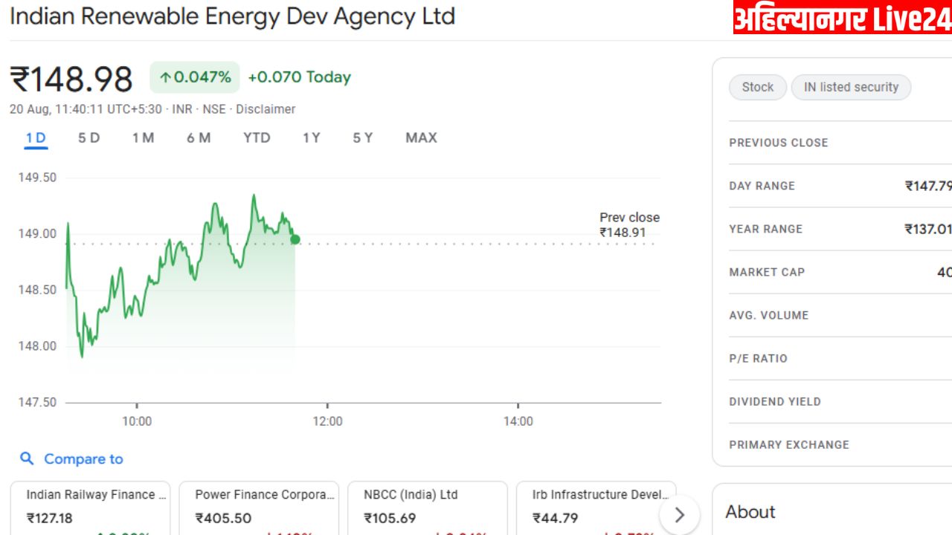Viewport: 952px width, 535px height.
Task: Click the +0.070 Today change text
Action: [299, 77]
